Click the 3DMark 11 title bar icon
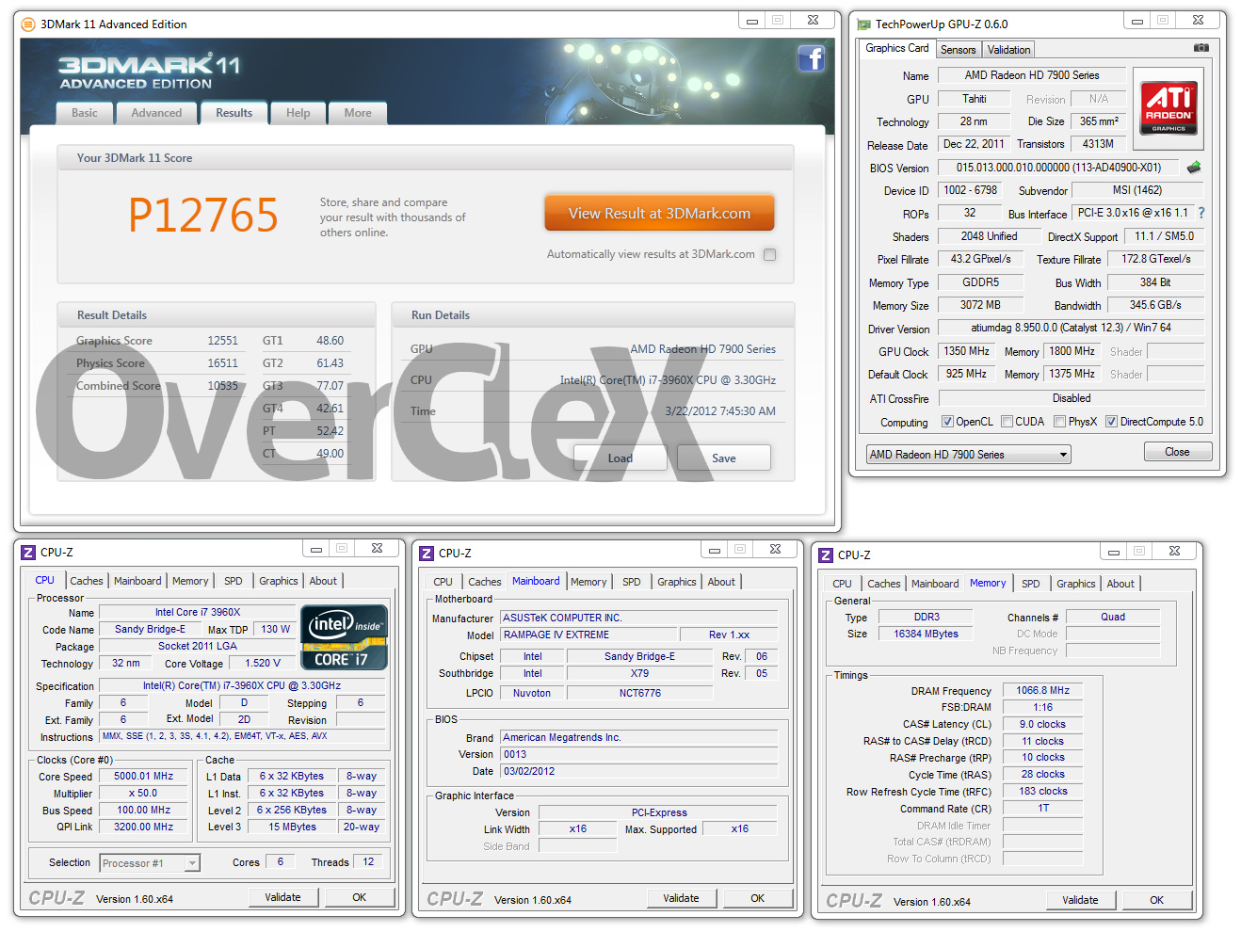This screenshot has width=1241, height=932. point(28,24)
